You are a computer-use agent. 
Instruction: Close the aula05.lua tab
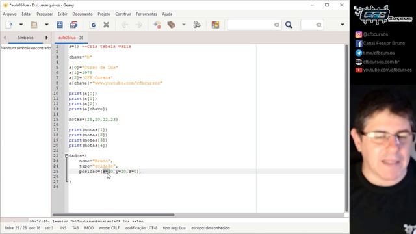click(x=81, y=38)
